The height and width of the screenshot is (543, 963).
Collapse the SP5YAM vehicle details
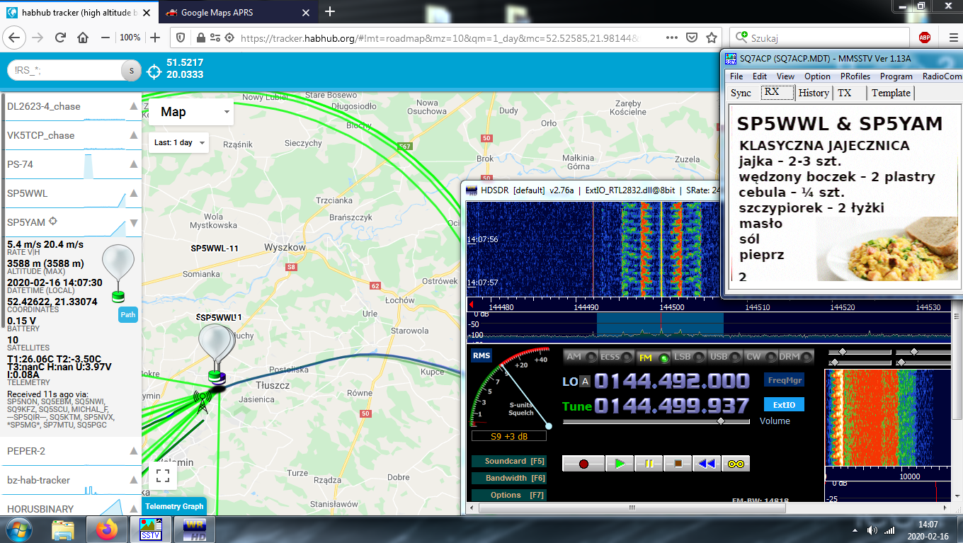pos(134,222)
